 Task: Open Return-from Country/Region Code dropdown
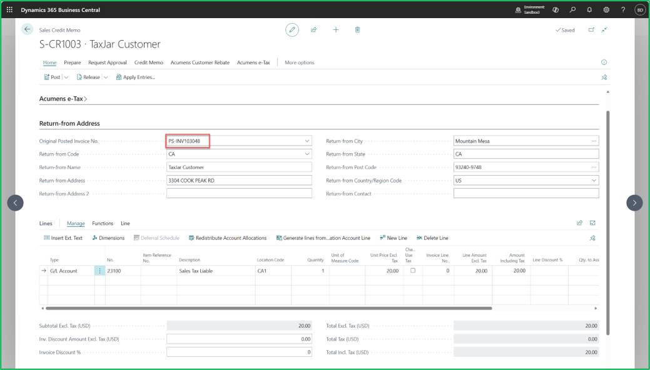click(x=594, y=181)
